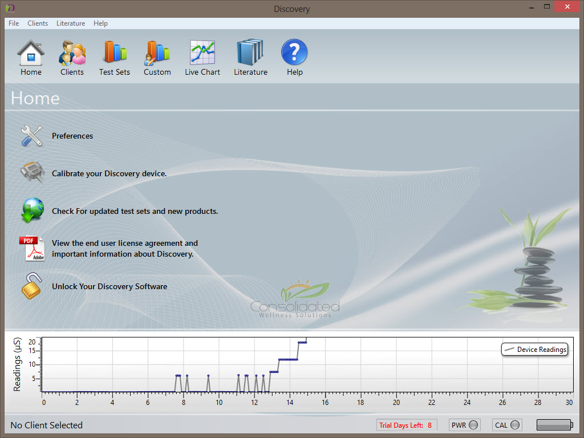The image size is (584, 438).
Task: Click the blue Help question mark icon
Action: [294, 52]
